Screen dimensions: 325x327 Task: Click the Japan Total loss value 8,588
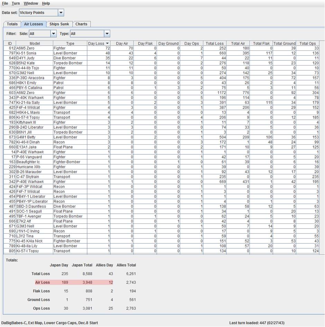click(x=87, y=273)
